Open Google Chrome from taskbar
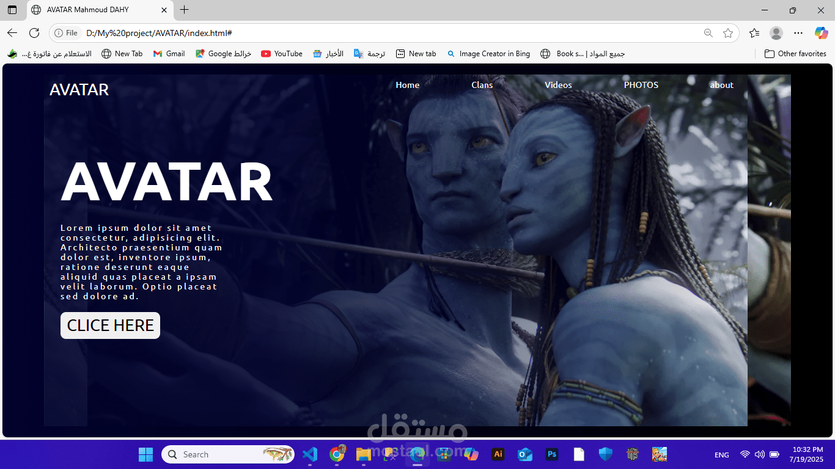Viewport: 835px width, 469px height. tap(336, 454)
